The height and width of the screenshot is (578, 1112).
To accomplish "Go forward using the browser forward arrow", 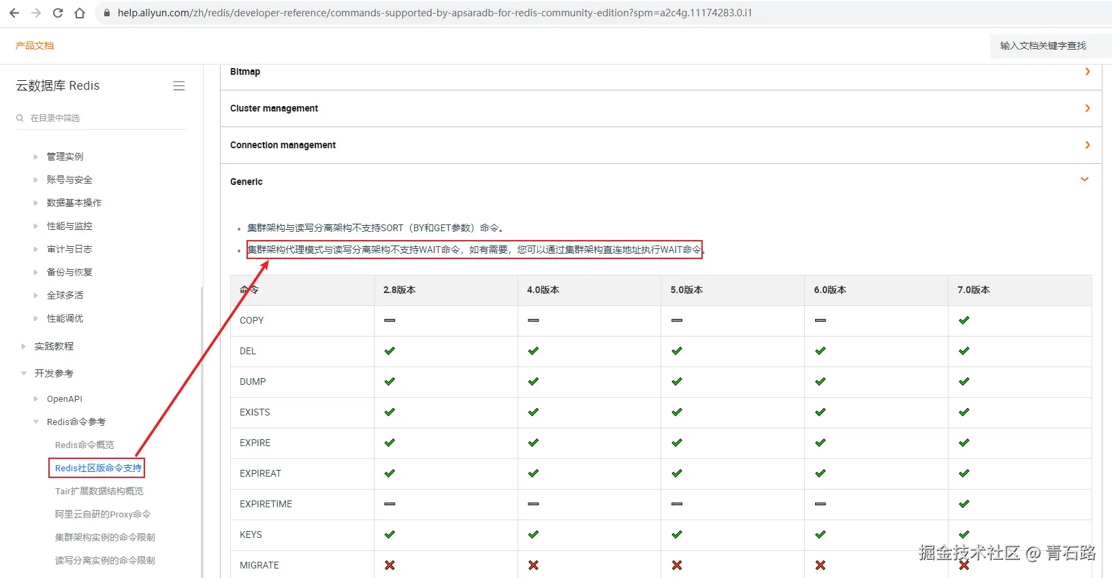I will [36, 13].
